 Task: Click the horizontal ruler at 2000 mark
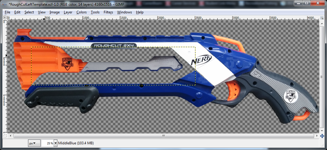click(x=161, y=18)
